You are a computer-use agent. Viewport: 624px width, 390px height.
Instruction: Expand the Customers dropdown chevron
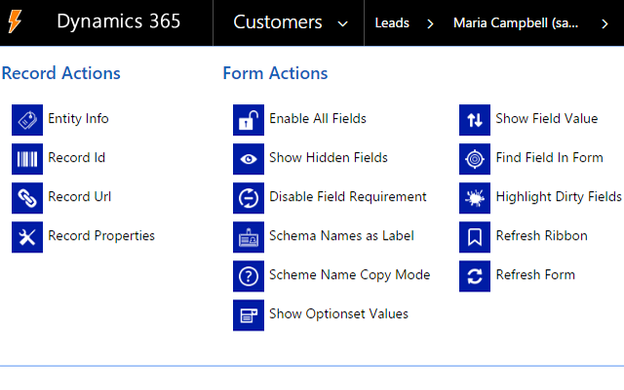341,23
